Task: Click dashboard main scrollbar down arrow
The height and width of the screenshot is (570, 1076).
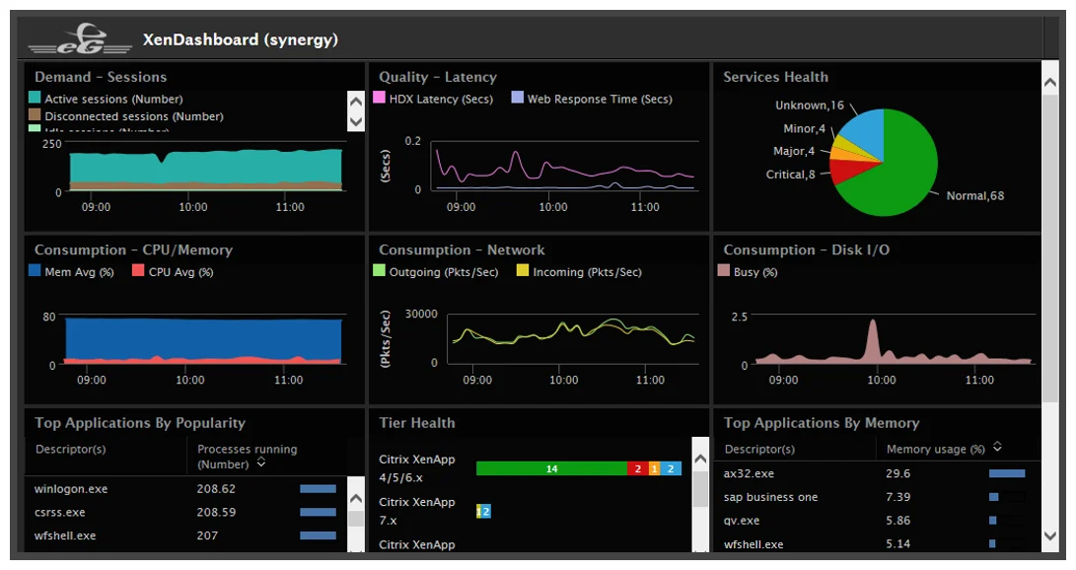Action: click(1050, 535)
